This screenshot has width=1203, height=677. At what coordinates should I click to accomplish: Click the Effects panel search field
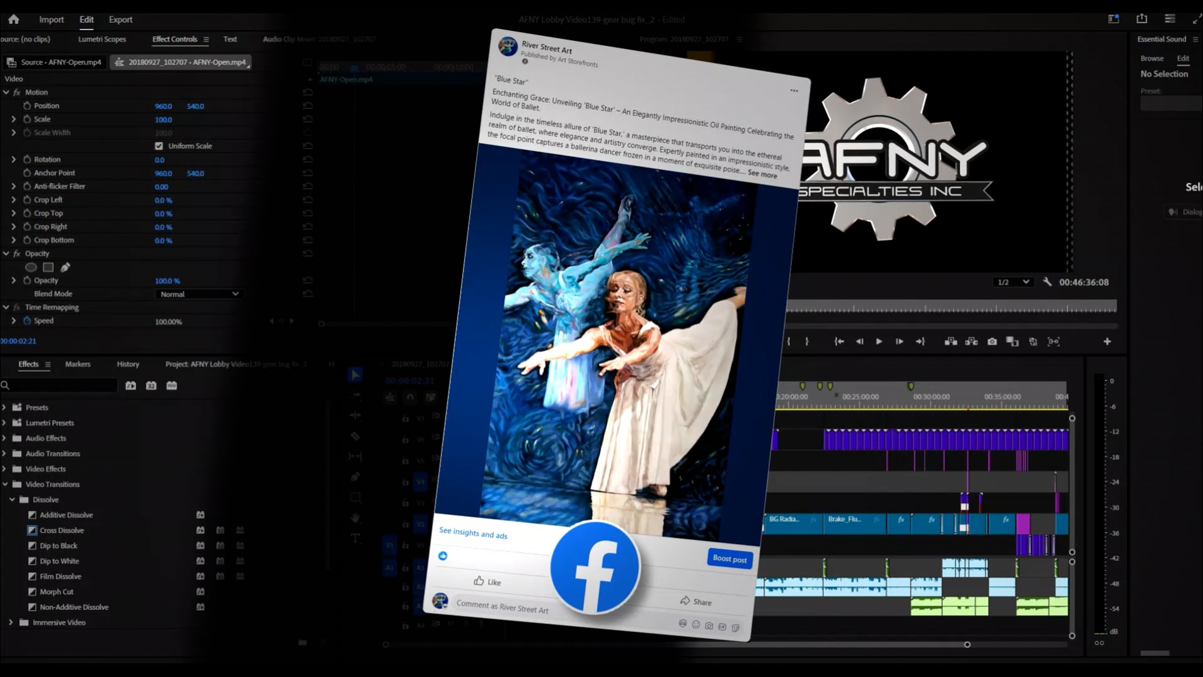[63, 386]
